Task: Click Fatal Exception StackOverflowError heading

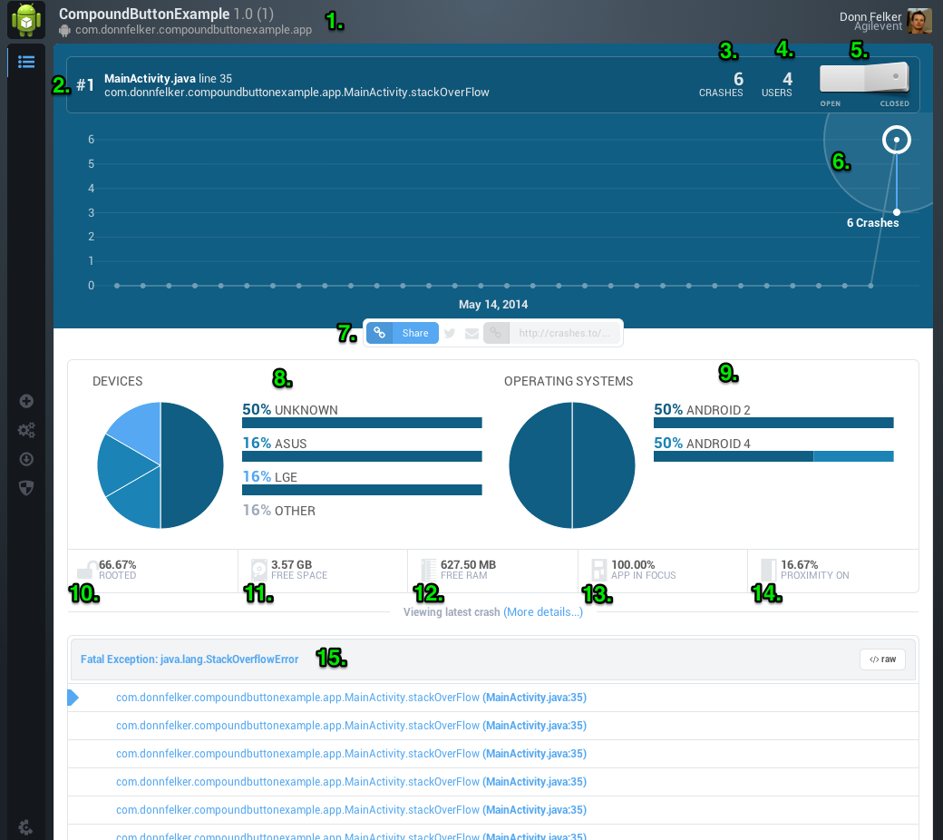Action: point(190,659)
